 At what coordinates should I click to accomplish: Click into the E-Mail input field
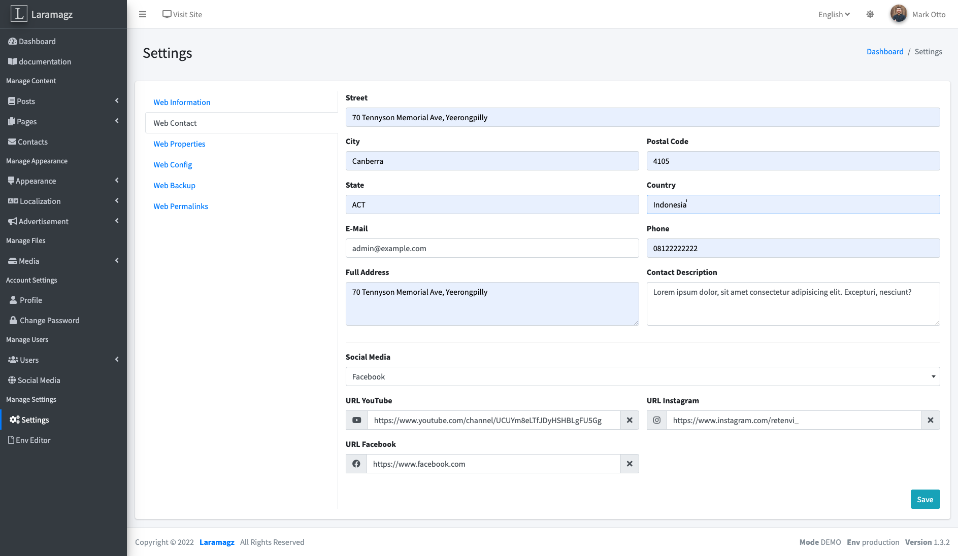[492, 248]
